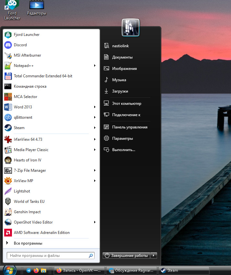Expand the 7-Zip File Manager arrow
The height and width of the screenshot is (275, 231).
[x=95, y=170]
